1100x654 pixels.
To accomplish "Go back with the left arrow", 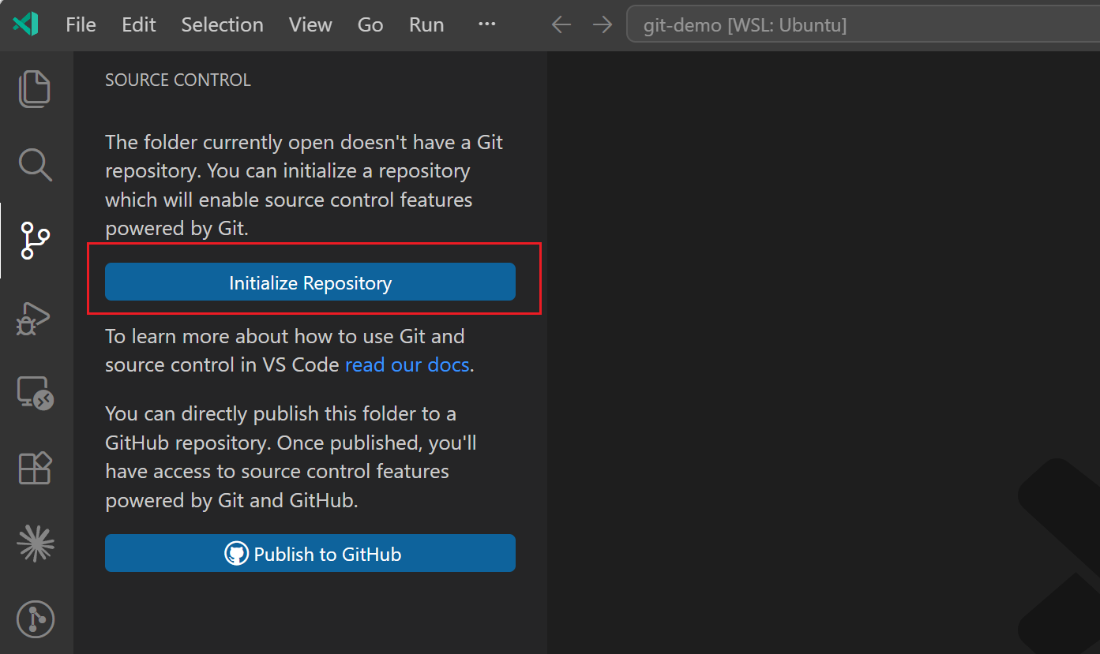I will click(x=561, y=25).
